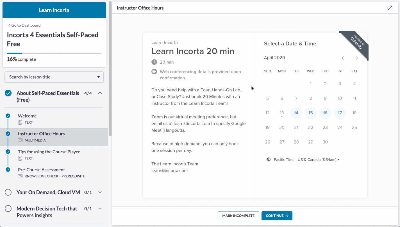
Task: Expand the Modern Decision Tech section
Action: tap(100, 209)
